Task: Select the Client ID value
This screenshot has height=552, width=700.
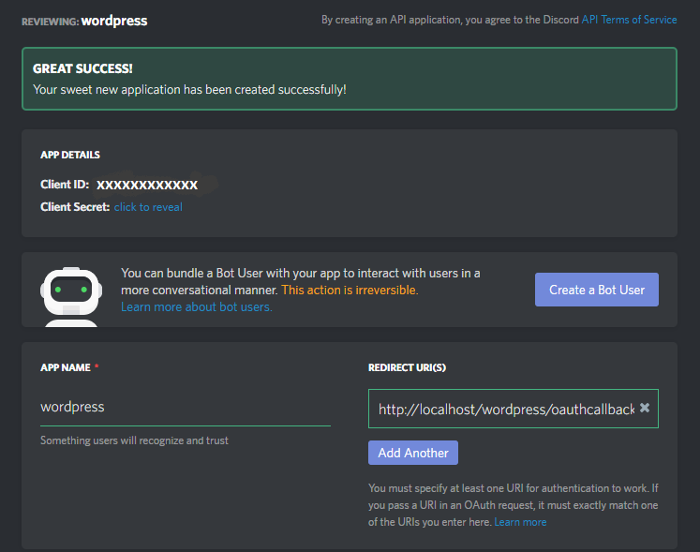Action: [x=147, y=185]
